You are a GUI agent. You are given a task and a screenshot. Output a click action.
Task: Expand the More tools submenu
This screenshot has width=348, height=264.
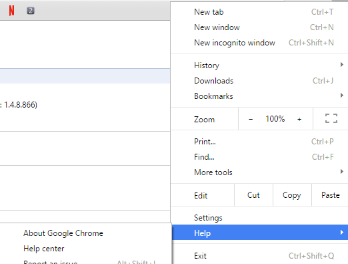(259, 172)
